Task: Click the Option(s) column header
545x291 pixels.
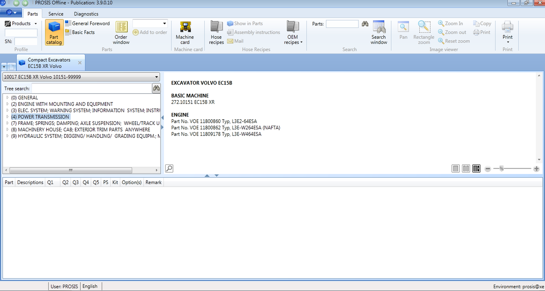Action: (132, 182)
